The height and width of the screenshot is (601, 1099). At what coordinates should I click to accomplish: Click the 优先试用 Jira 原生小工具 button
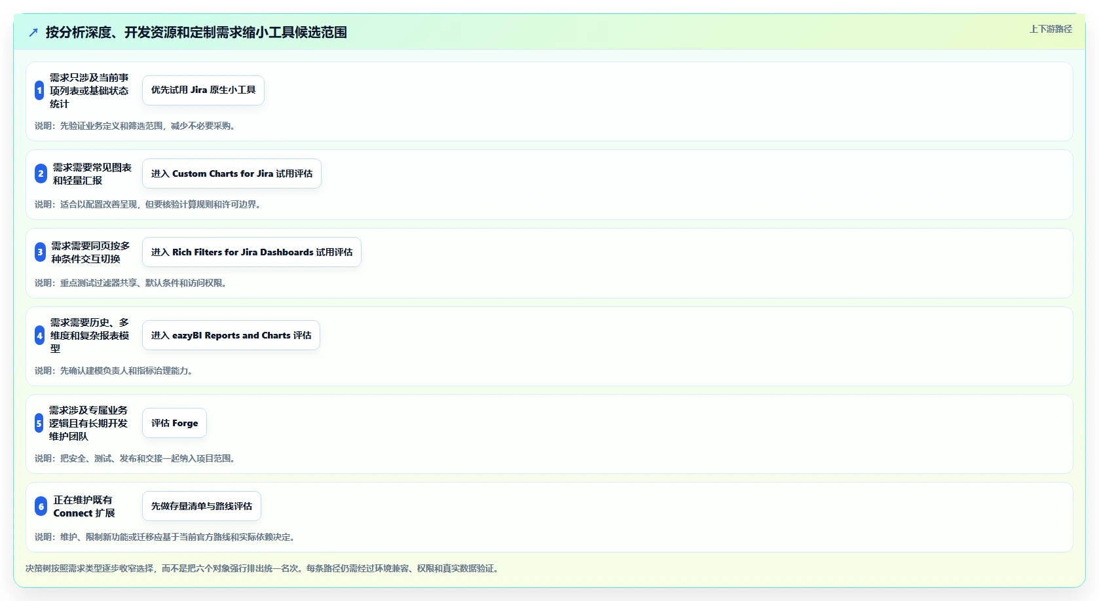click(x=203, y=90)
